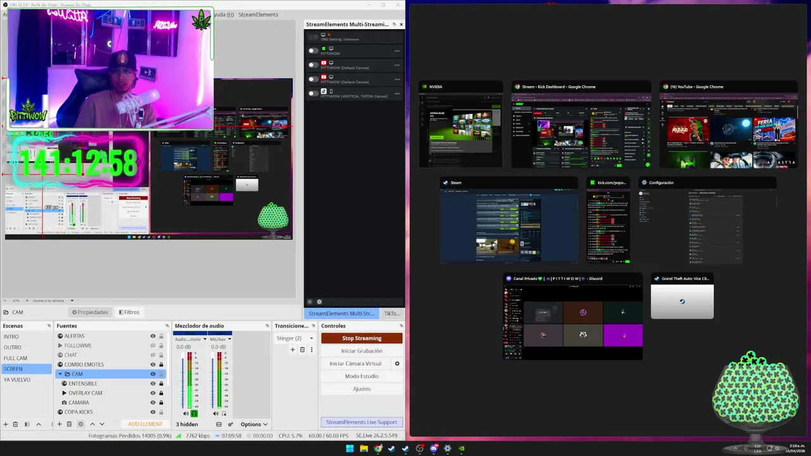Delete selected scene using Escenas trash icon
Screen dimensions: 811x456
click(16, 424)
